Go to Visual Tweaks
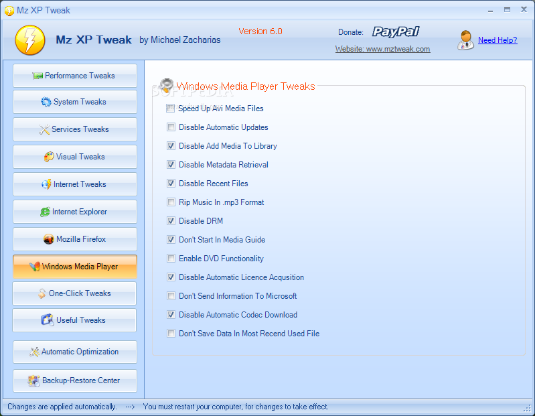535x416 pixels. point(75,157)
